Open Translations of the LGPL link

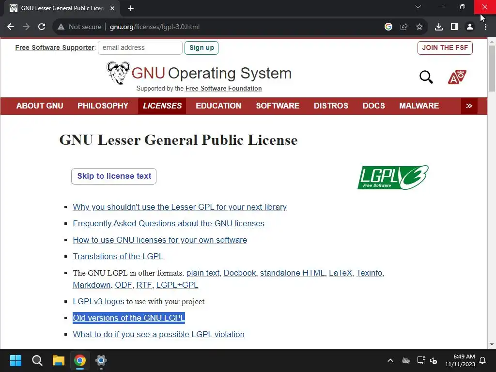pyautogui.click(x=118, y=256)
